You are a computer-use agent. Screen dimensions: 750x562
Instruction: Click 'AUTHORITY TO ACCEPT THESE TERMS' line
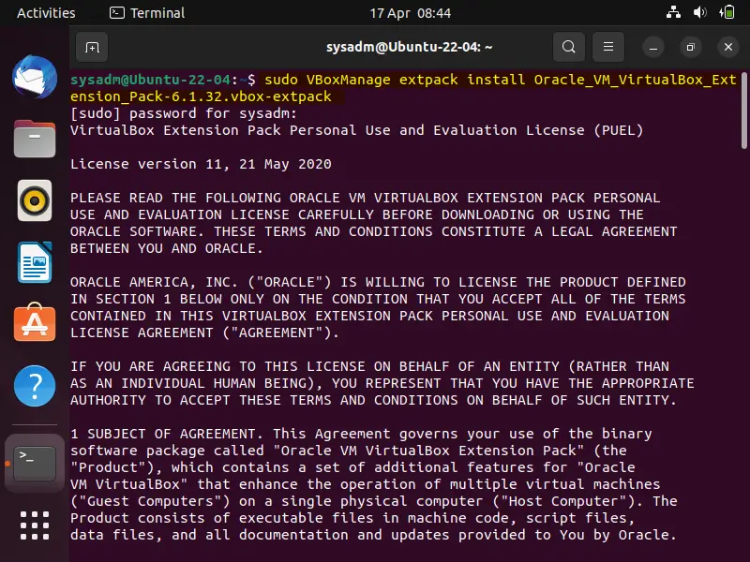pos(373,400)
